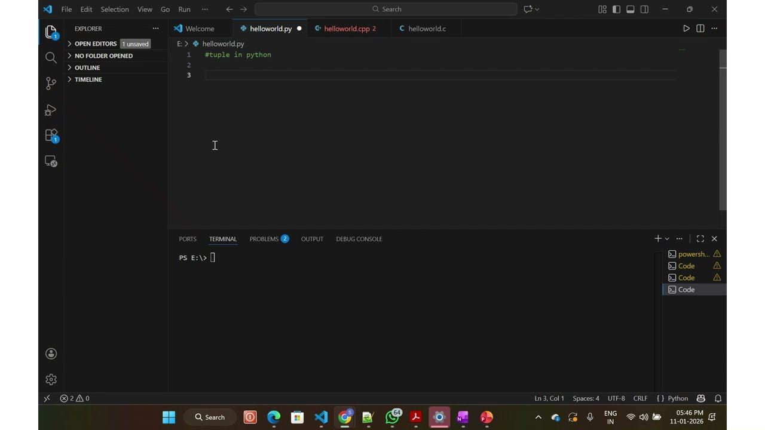Click the editor vertical scrollbar
Viewport: 765px width, 430px height.
723,129
